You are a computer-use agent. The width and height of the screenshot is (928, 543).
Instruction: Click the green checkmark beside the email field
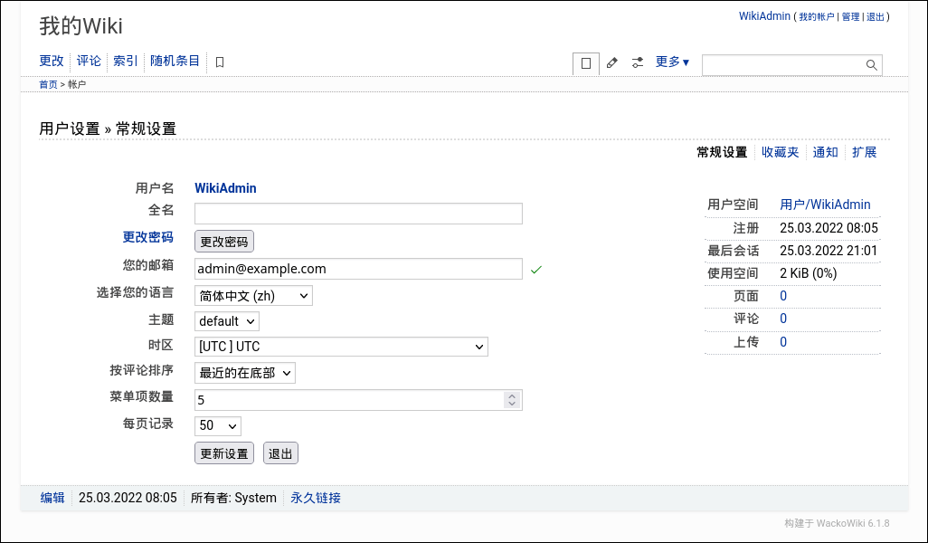coord(536,269)
